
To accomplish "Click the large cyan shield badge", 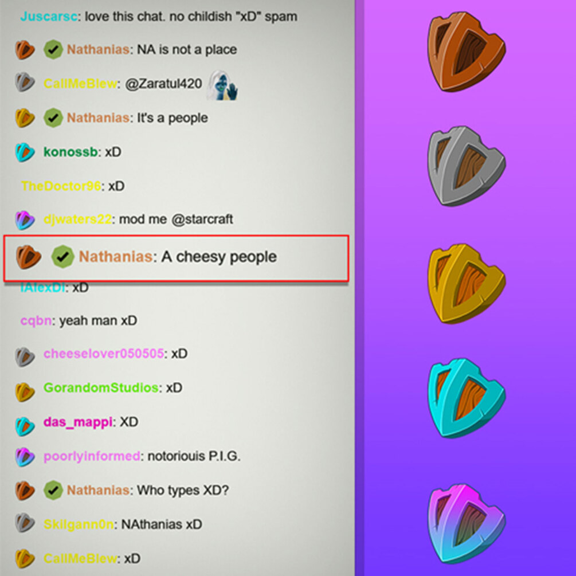I will (466, 398).
